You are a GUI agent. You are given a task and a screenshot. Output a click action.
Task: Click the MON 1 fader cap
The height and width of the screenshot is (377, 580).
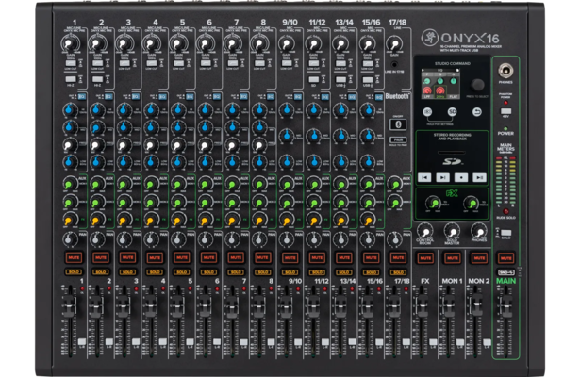pos(448,306)
